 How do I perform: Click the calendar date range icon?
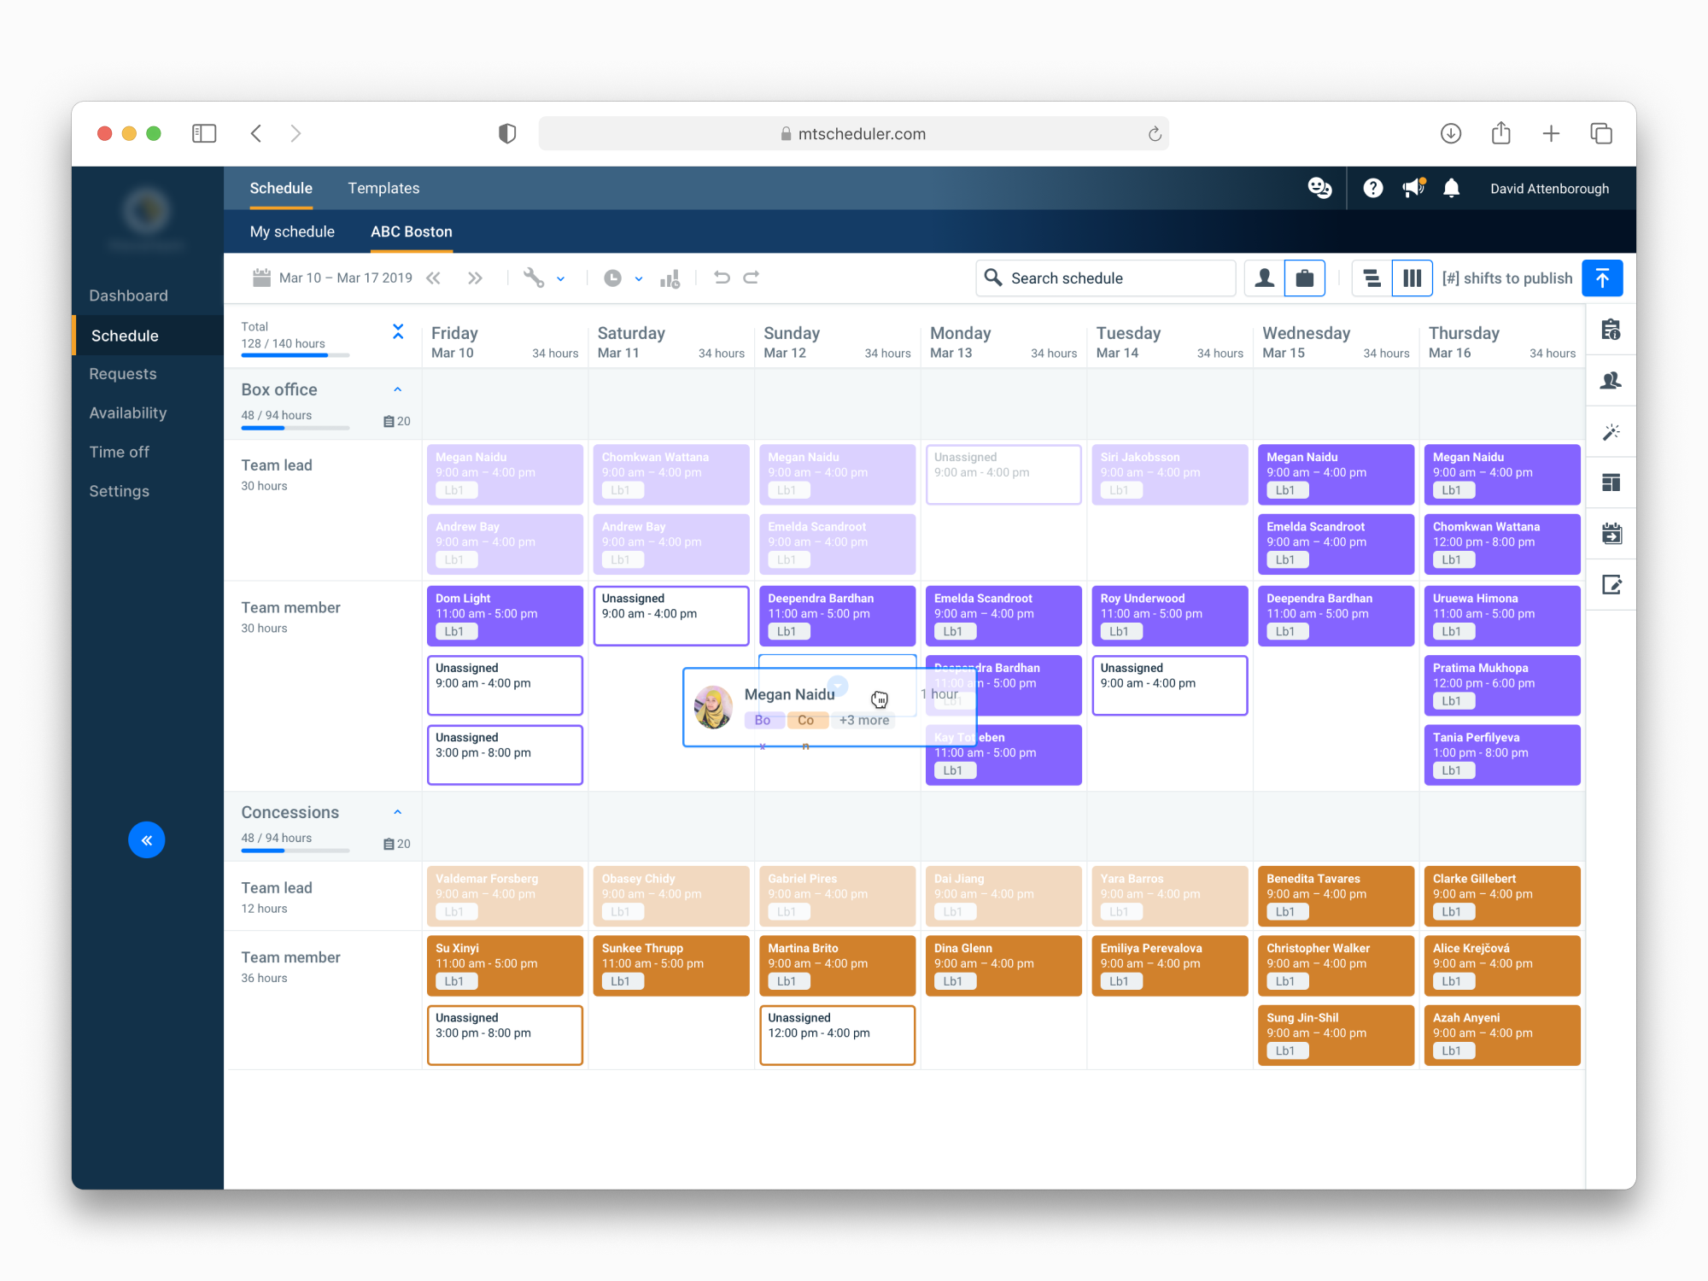261,278
